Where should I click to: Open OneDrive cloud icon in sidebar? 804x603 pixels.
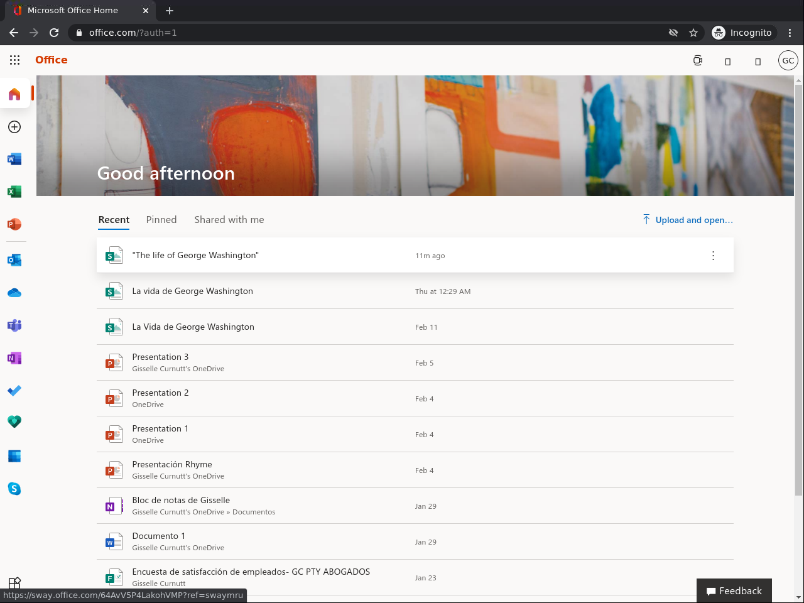14,293
